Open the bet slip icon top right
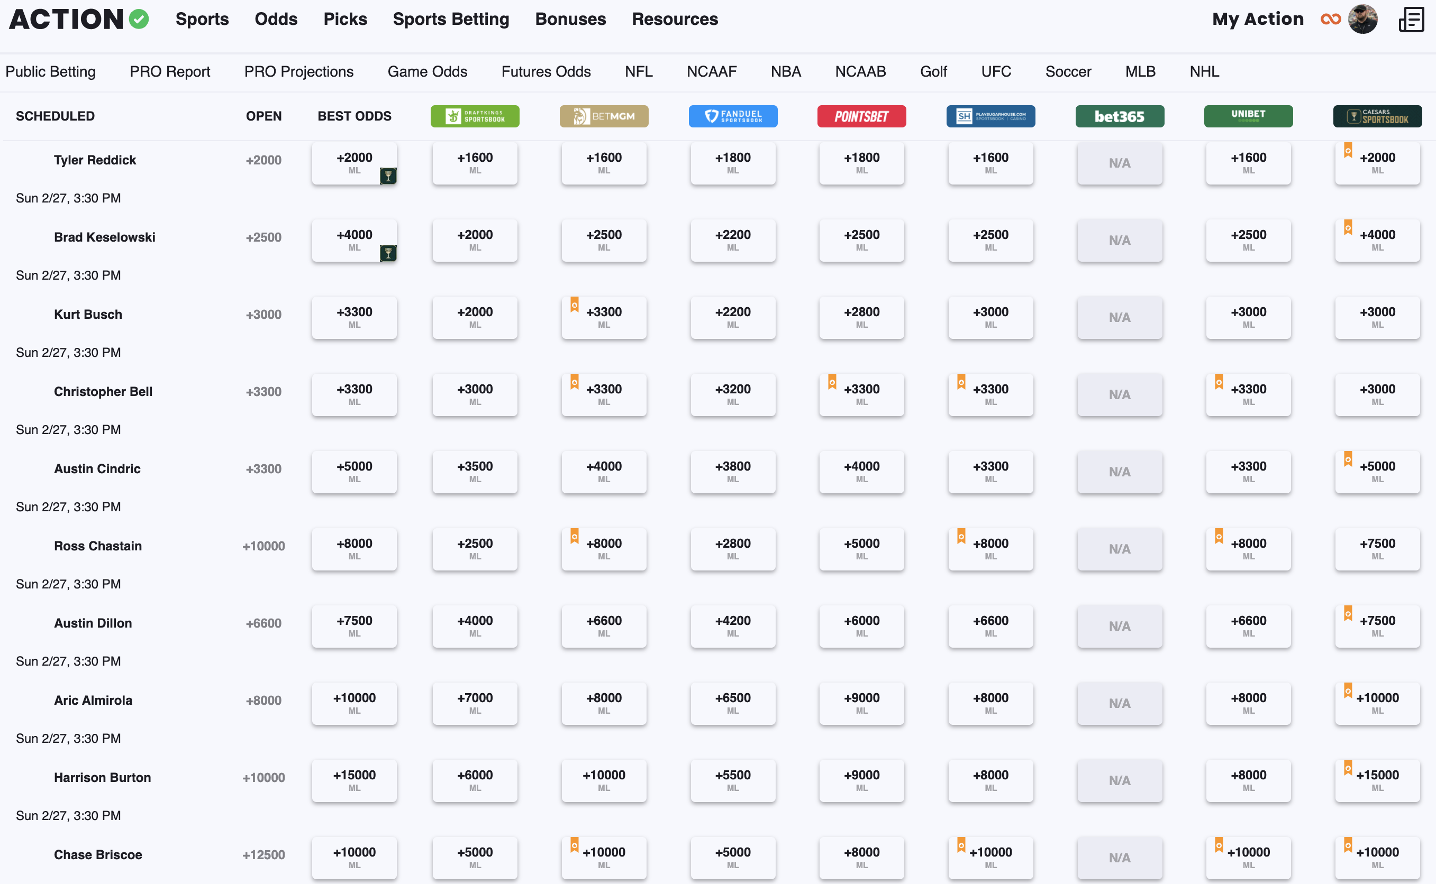 1411,19
